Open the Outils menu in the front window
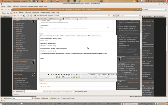This screenshot has width=168, height=105. coord(53,12)
